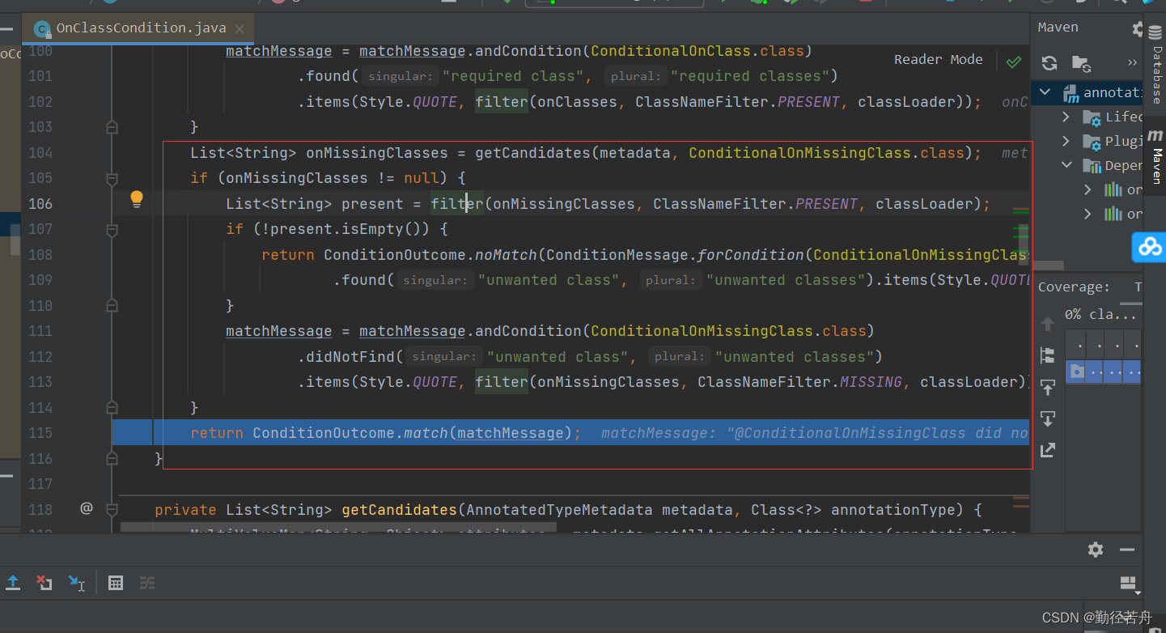Image resolution: width=1166 pixels, height=633 pixels.
Task: Click the blue cloud plugin icon
Action: coord(1150,247)
